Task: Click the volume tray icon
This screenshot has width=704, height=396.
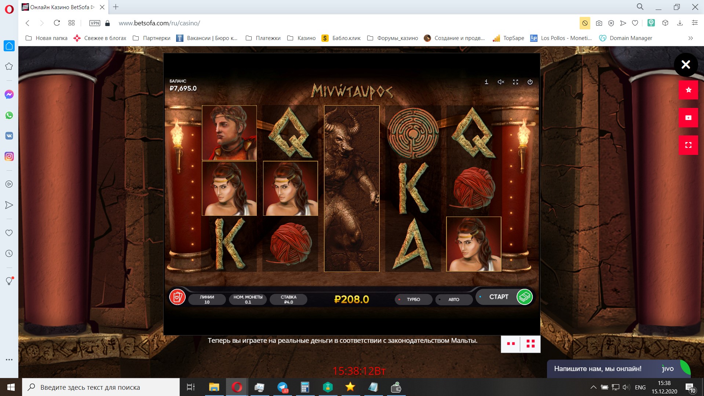Action: point(627,387)
